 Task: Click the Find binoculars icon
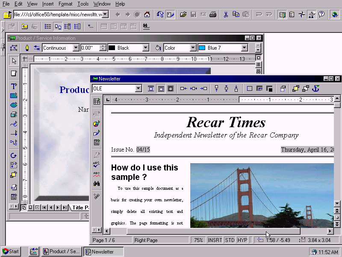97,184
